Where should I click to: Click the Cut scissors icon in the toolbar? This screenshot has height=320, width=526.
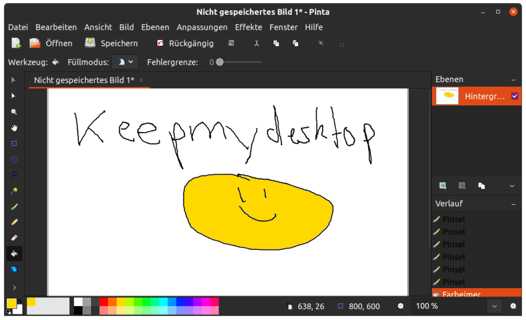click(x=256, y=44)
